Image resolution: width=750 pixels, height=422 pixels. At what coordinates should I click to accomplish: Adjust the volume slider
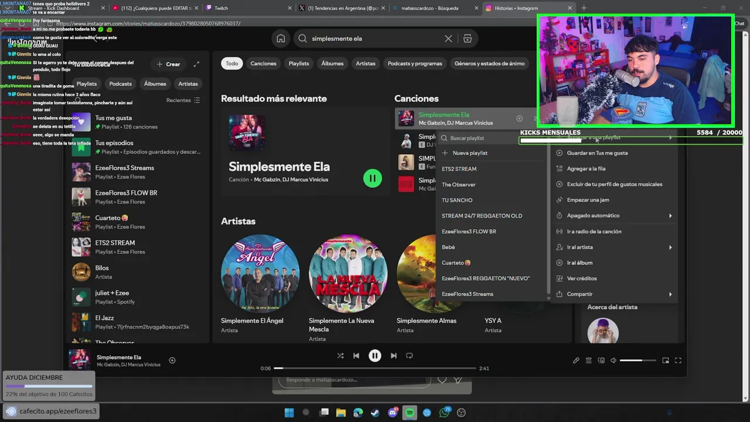[637, 360]
